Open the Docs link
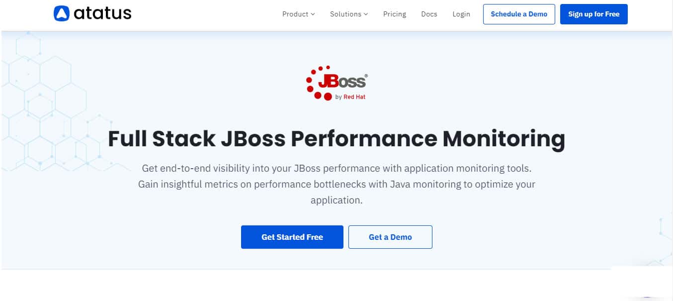This screenshot has width=673, height=301. [x=429, y=14]
